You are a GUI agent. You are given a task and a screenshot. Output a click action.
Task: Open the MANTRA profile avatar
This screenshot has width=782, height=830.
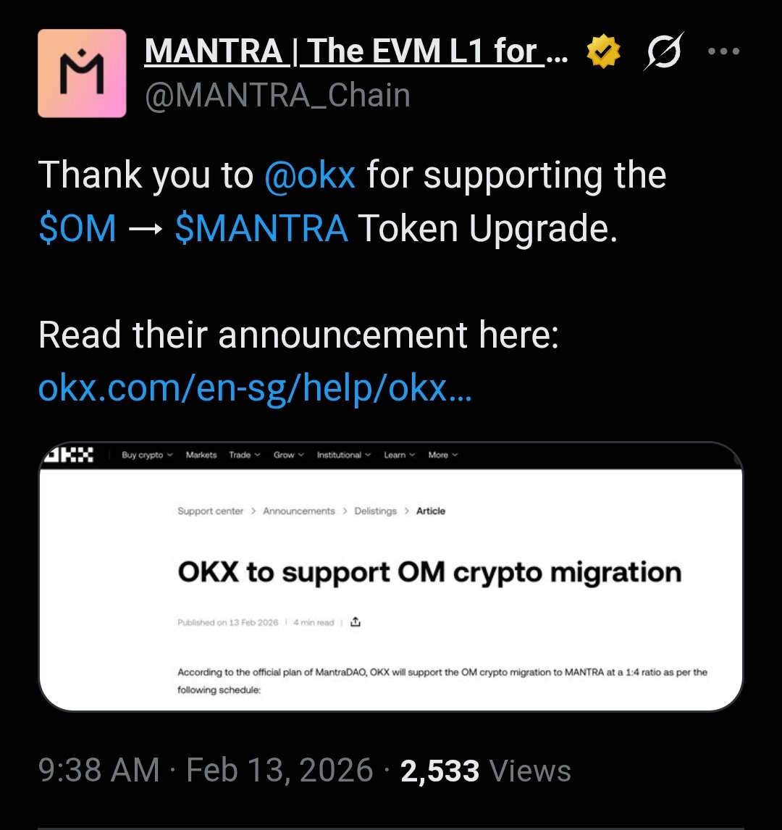click(82, 73)
